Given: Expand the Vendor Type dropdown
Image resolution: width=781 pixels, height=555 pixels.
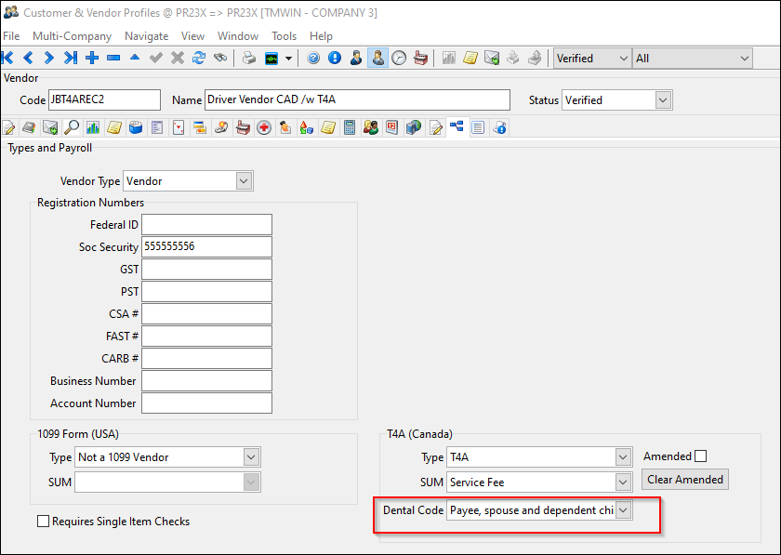Looking at the screenshot, I should (x=244, y=181).
